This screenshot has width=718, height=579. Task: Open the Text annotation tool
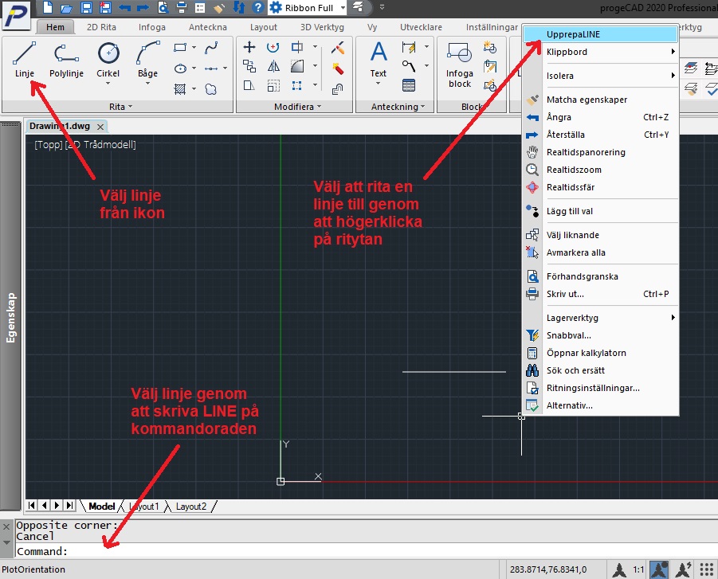[x=379, y=60]
